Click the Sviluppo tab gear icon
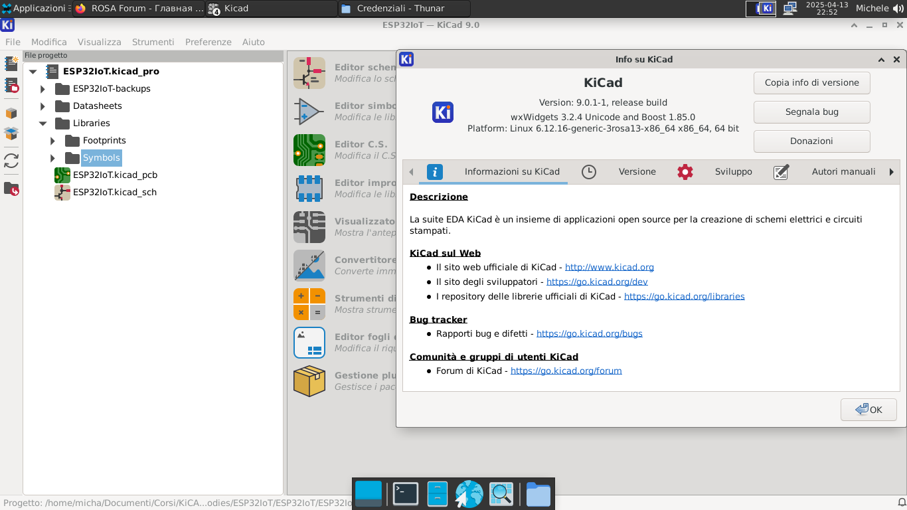 pos(685,172)
